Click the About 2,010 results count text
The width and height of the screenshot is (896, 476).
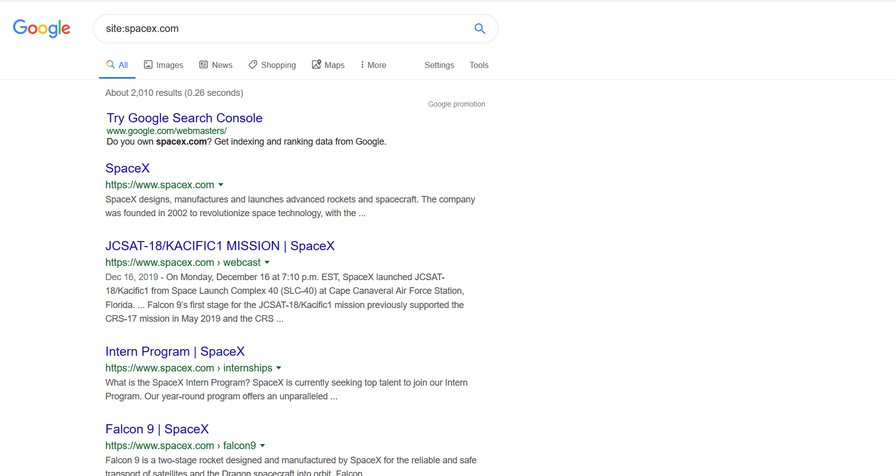(174, 93)
